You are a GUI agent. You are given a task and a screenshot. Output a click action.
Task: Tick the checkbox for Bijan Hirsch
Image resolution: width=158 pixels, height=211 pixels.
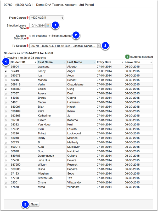click(x=6, y=107)
